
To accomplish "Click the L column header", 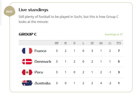I will [x=83, y=43].
